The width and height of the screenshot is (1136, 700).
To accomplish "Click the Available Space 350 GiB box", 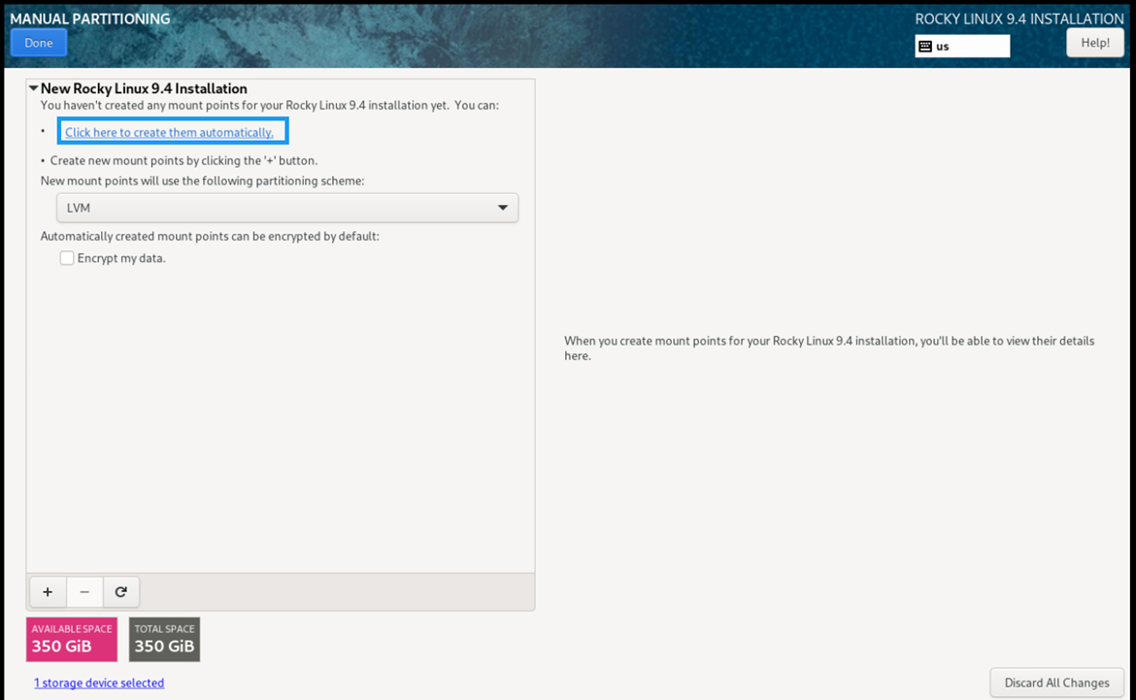I will click(x=72, y=639).
